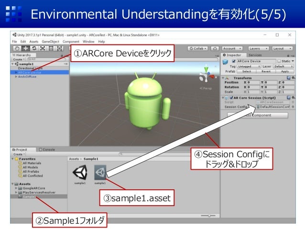The width and height of the screenshot is (305, 229).
Task: Click the prefab Revert button
Action: [x=266, y=71]
